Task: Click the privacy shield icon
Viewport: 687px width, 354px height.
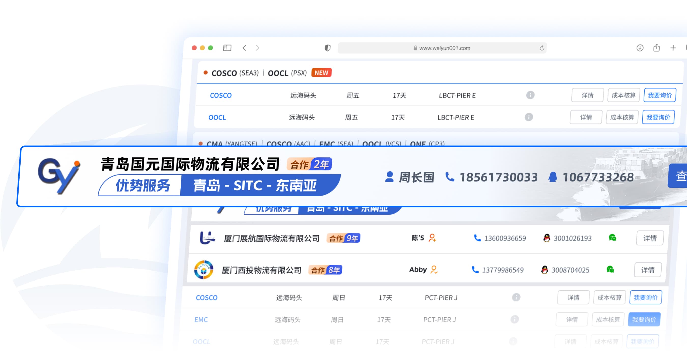Action: (x=327, y=48)
